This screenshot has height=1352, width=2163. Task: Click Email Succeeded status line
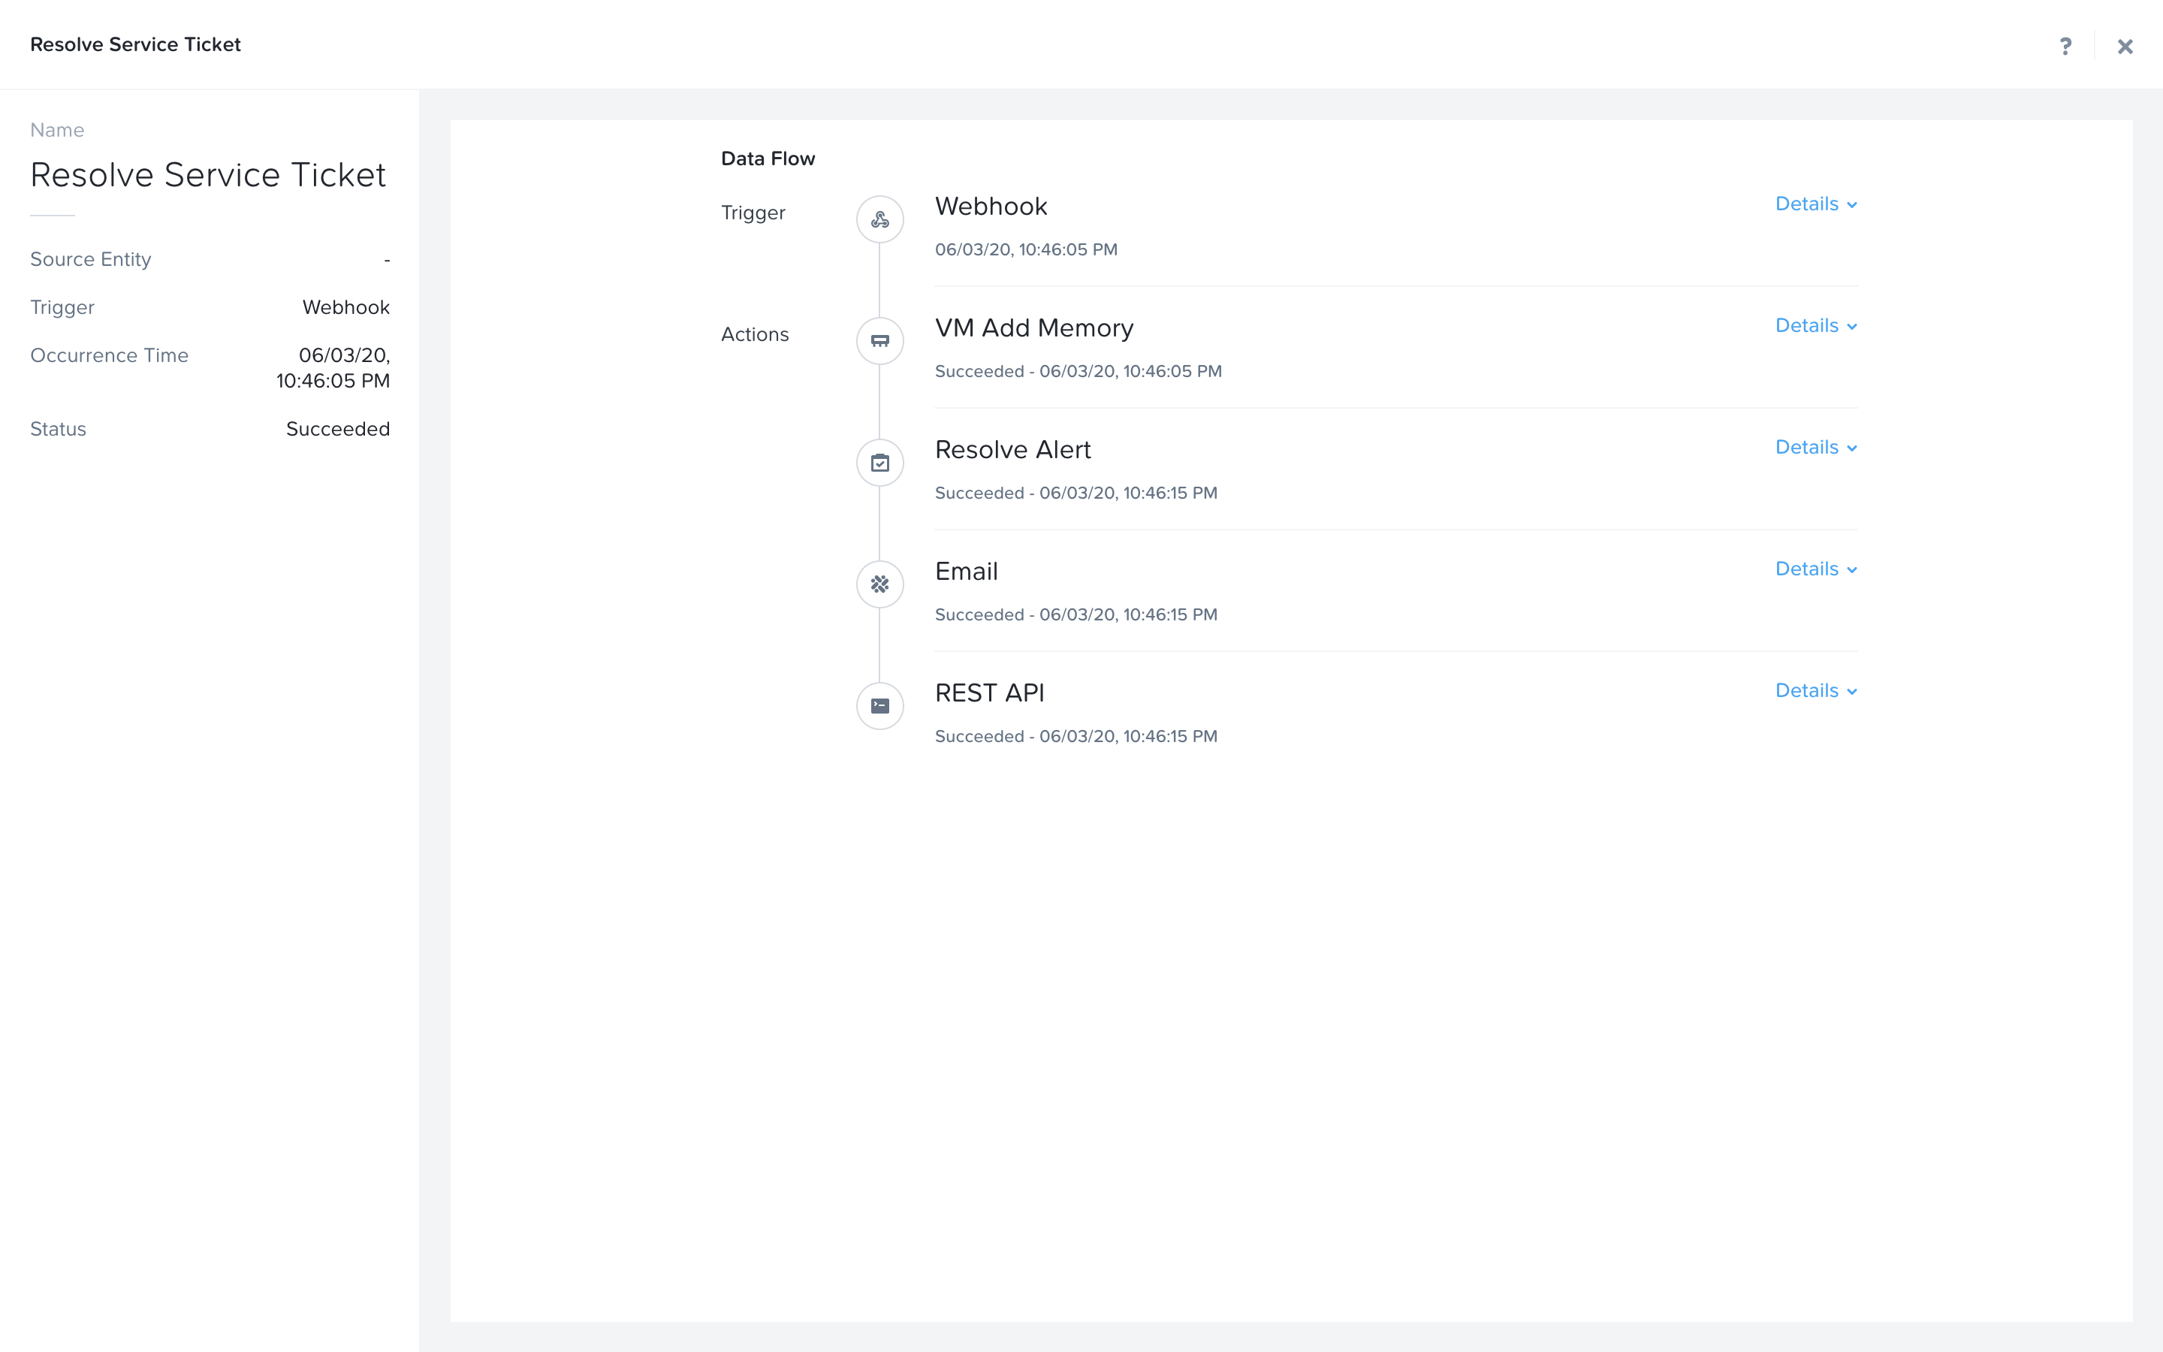click(1076, 614)
